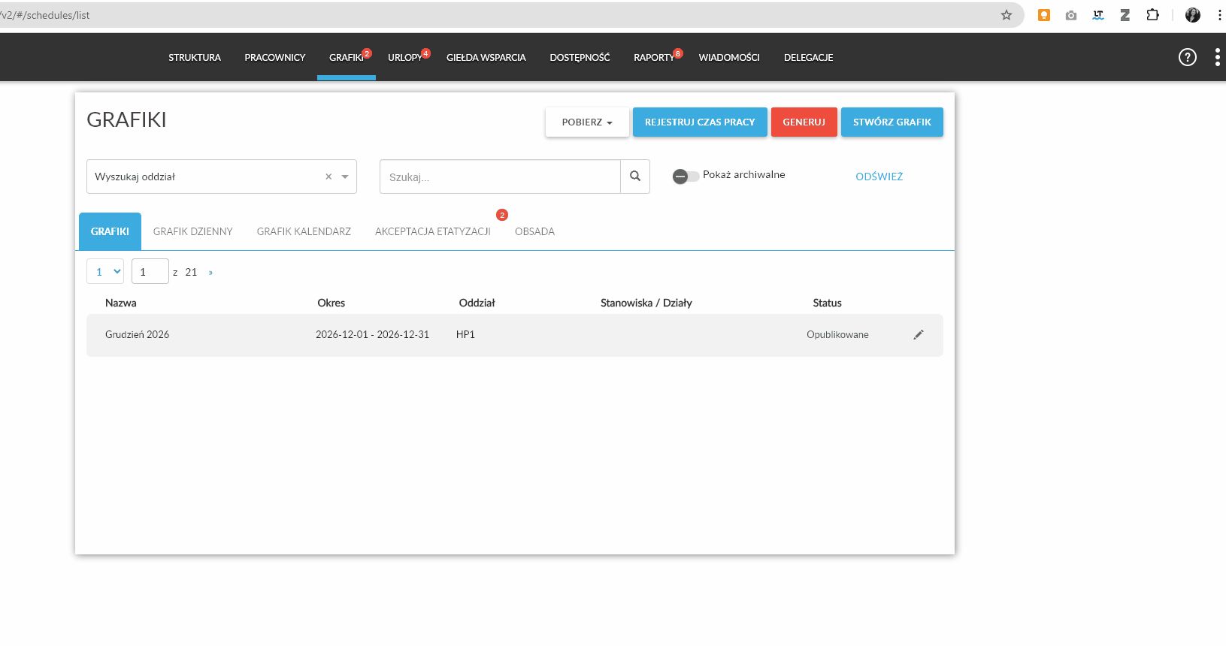Viewport: 1226px width, 646px height.
Task: Open the browser extensions puzzle icon
Action: (x=1152, y=15)
